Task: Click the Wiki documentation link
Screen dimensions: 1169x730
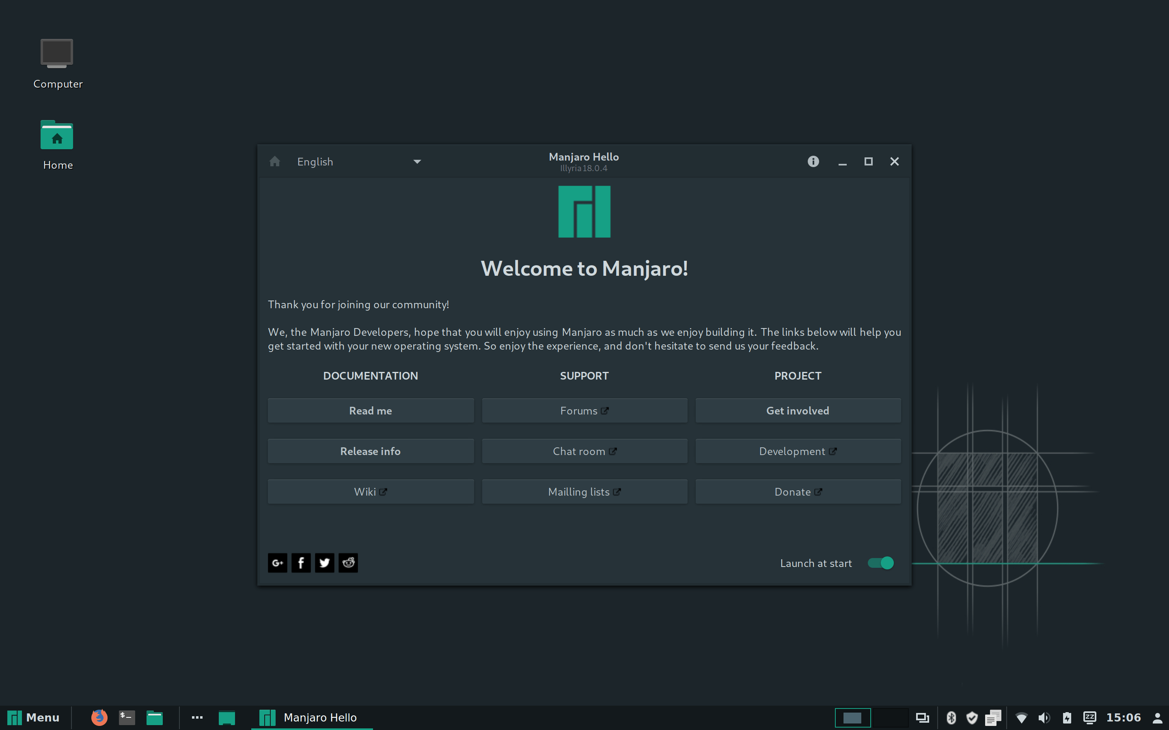Action: point(370,491)
